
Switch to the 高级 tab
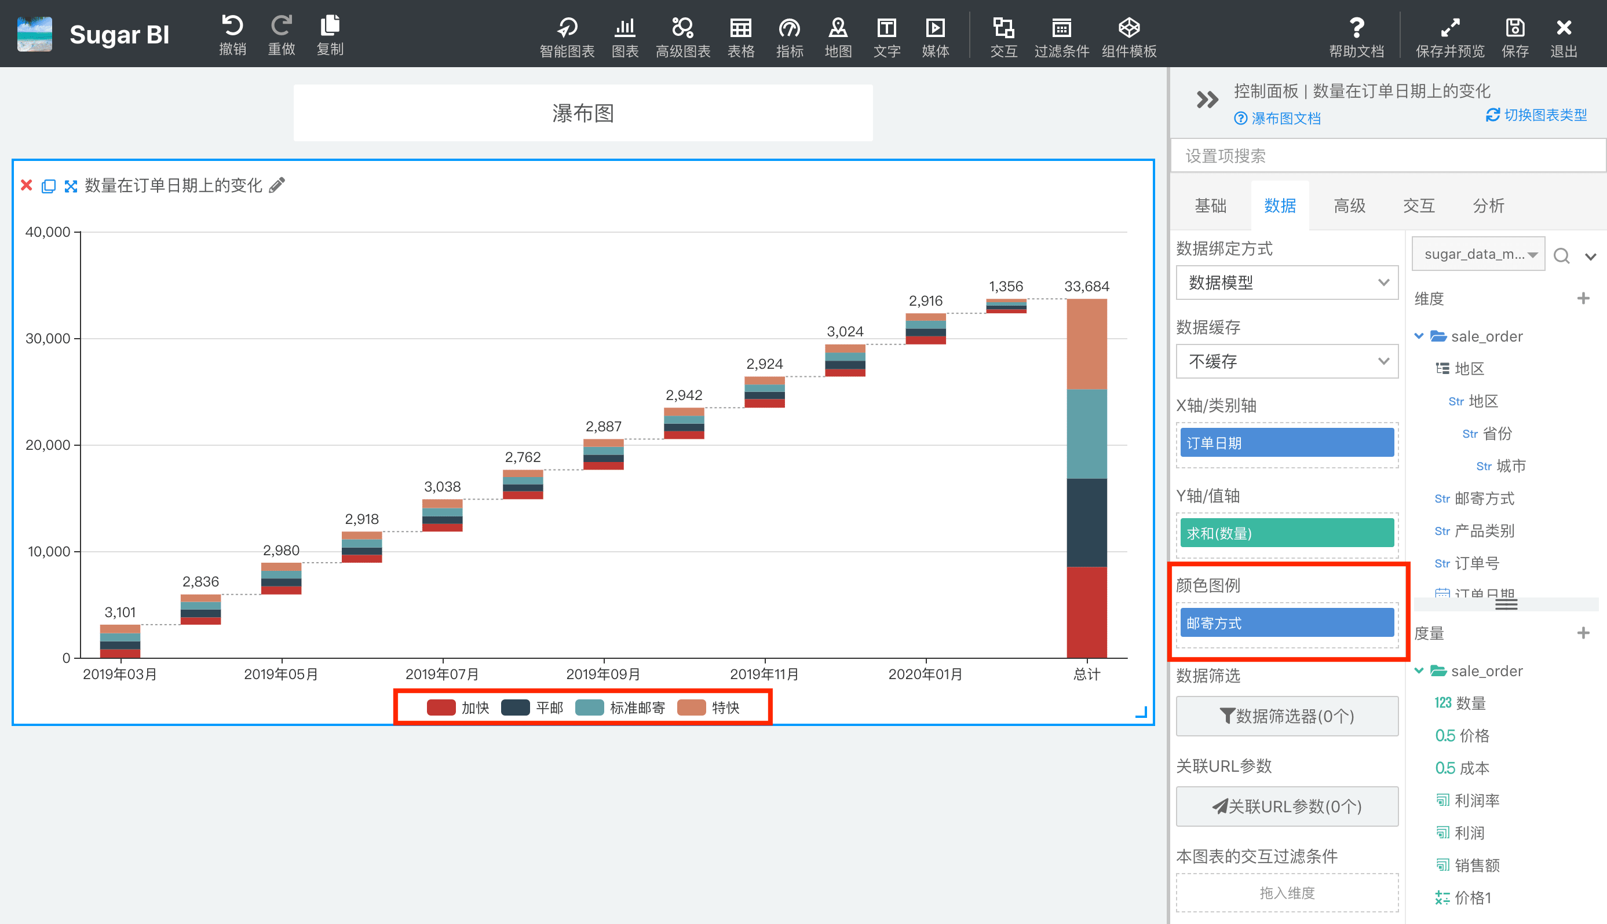pos(1349,206)
